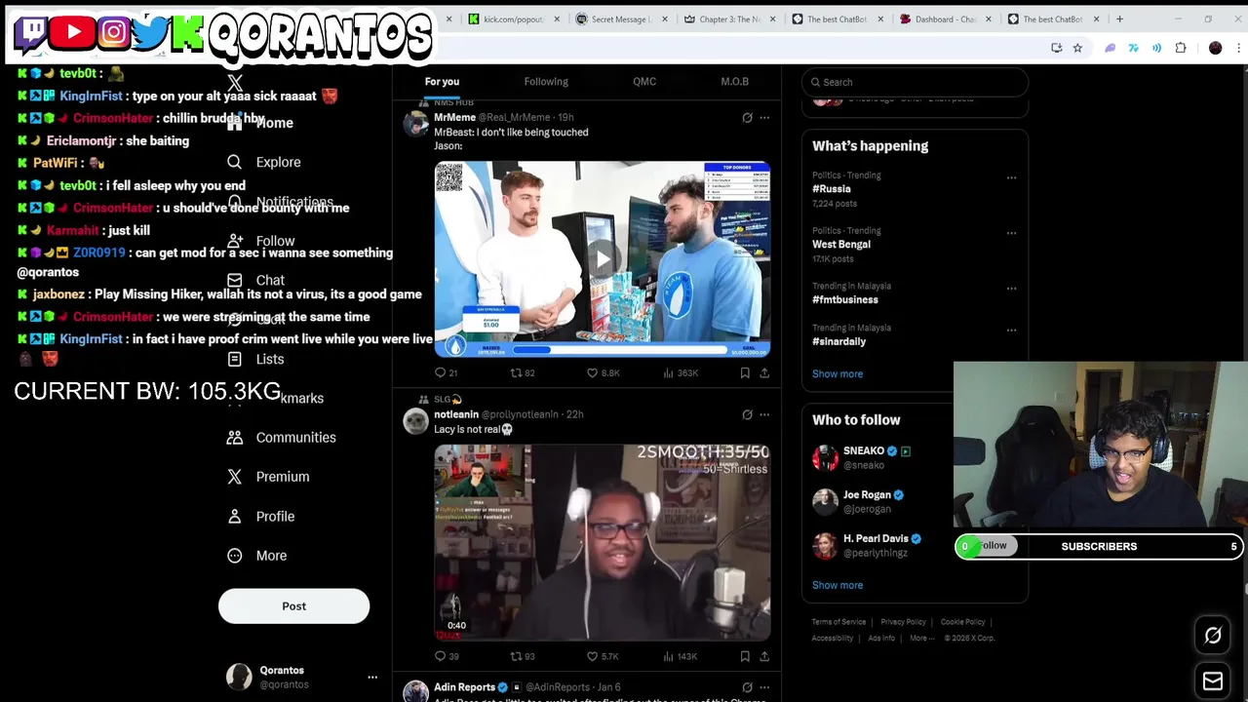Play the MrBeast video in the MrMeme post

[603, 259]
